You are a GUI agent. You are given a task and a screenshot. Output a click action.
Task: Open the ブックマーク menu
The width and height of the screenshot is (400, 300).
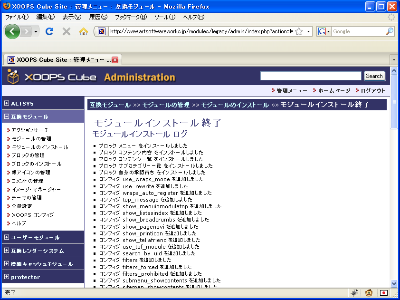[x=131, y=17]
